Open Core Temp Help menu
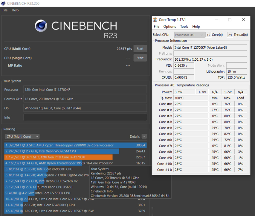The image size is (255, 216). (x=196, y=27)
